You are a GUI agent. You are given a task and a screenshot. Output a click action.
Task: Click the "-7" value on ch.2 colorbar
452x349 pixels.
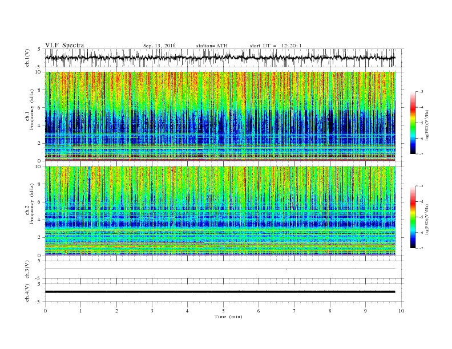(421, 248)
